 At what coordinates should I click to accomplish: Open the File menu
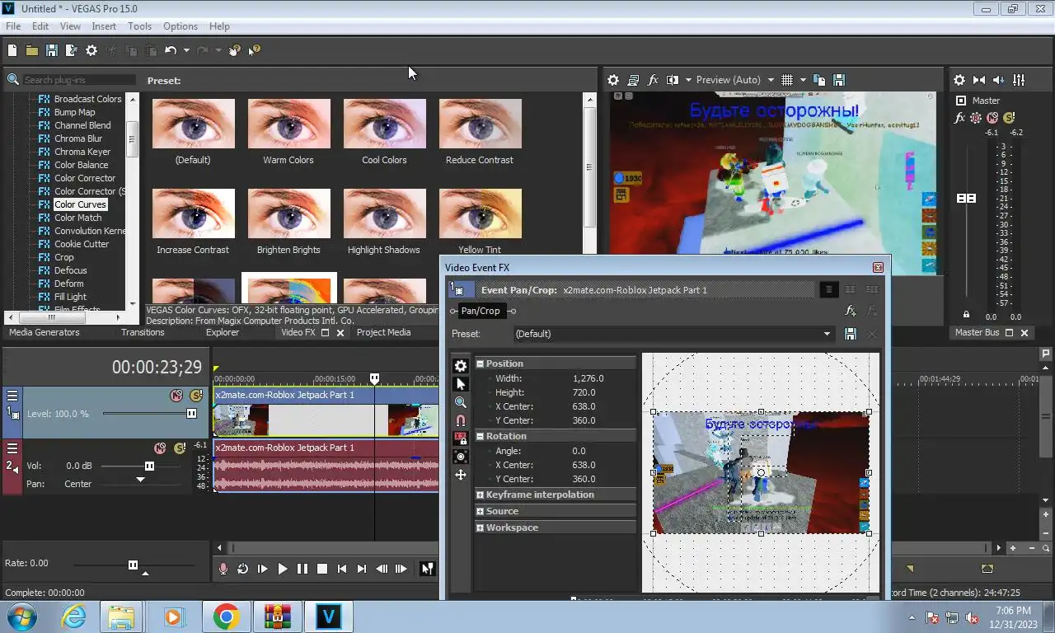13,26
